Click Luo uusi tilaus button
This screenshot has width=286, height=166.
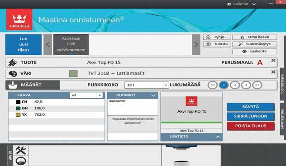coord(24,45)
